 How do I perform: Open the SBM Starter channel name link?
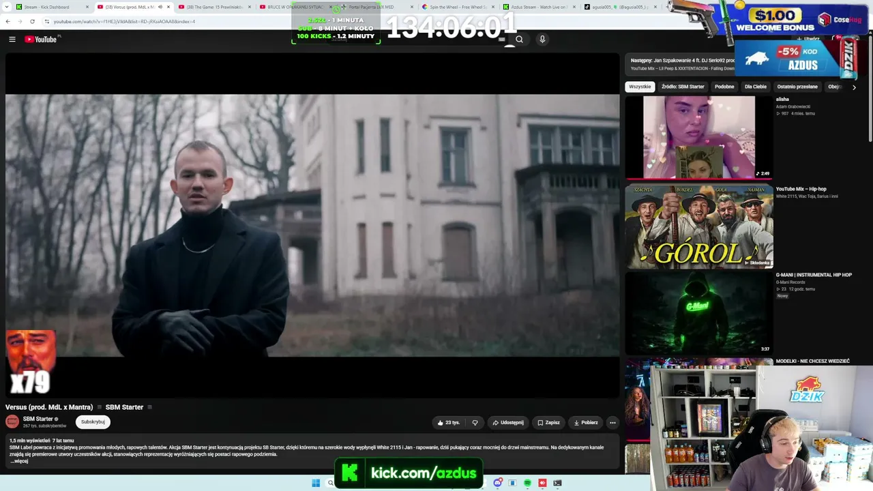38,419
